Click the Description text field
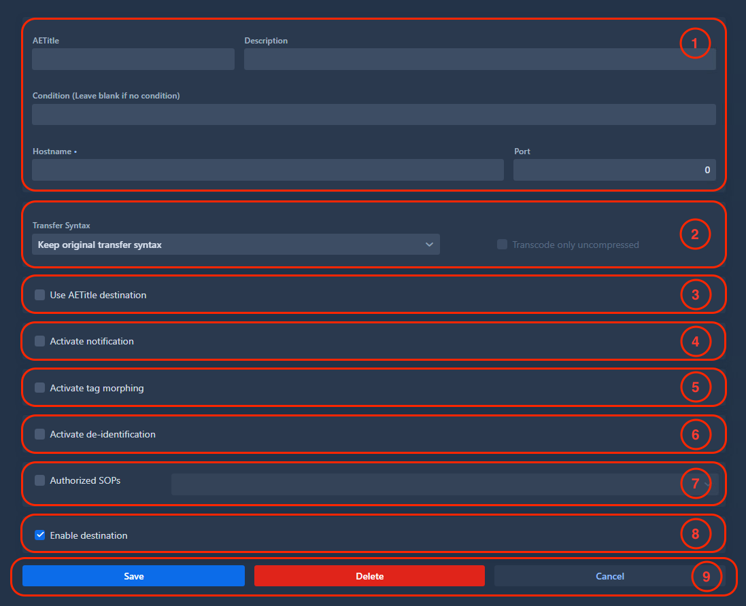The height and width of the screenshot is (606, 746). [x=480, y=59]
